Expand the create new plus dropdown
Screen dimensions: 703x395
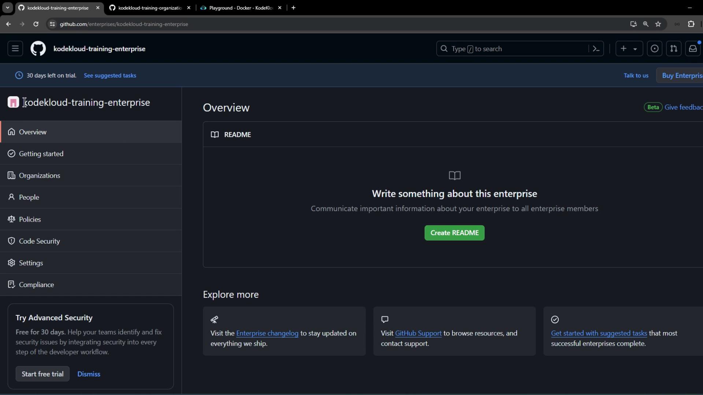[x=629, y=49]
